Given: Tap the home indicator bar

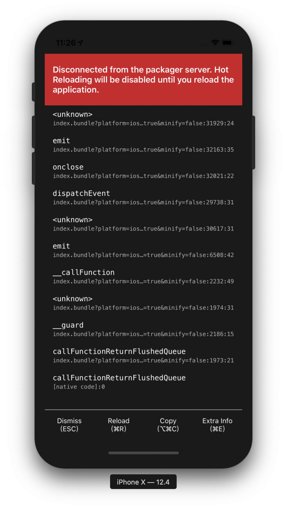Looking at the screenshot, I should click(x=143, y=453).
